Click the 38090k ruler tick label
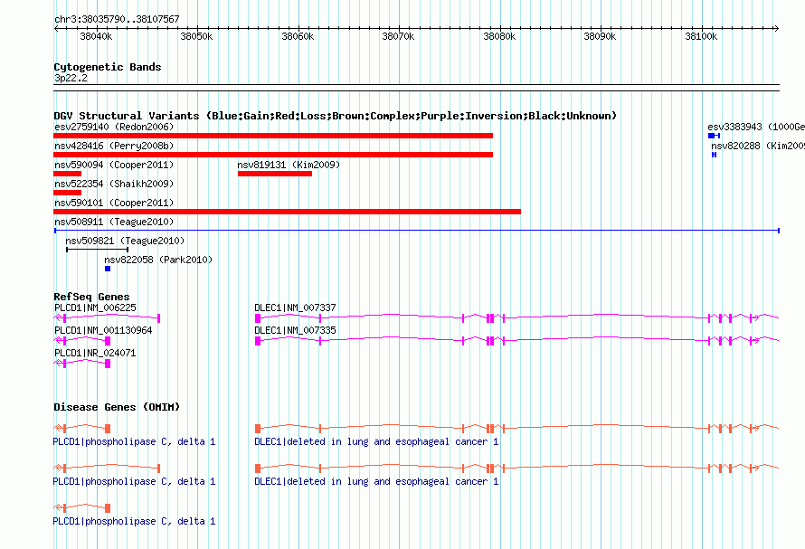Viewport: 805px width, 549px height. [600, 36]
